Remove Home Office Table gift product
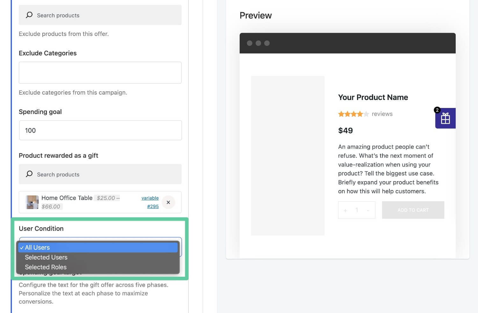The width and height of the screenshot is (478, 313). tap(168, 202)
